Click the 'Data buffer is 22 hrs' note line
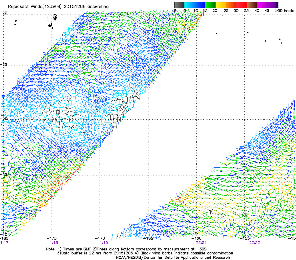The height and width of the screenshot is (260, 296). 145,253
